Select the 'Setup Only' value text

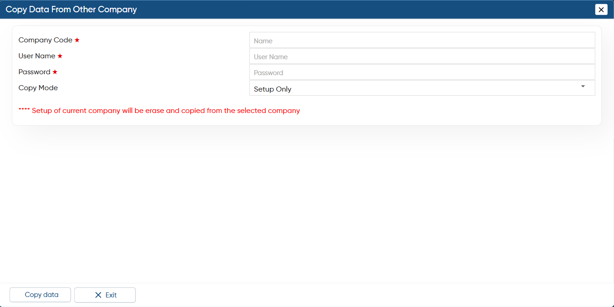tap(273, 89)
